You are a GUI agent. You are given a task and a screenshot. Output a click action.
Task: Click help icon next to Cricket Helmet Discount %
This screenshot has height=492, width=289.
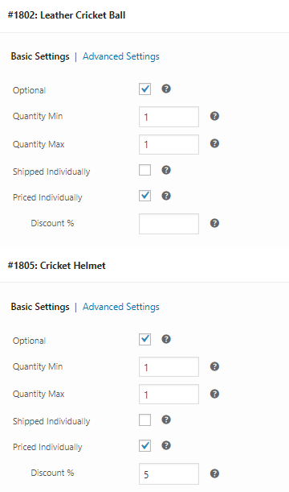[x=214, y=473]
